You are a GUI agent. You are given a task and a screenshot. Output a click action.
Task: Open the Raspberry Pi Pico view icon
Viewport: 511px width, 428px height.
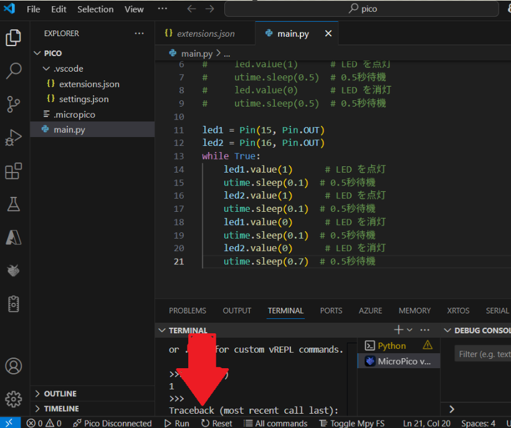pyautogui.click(x=13, y=270)
